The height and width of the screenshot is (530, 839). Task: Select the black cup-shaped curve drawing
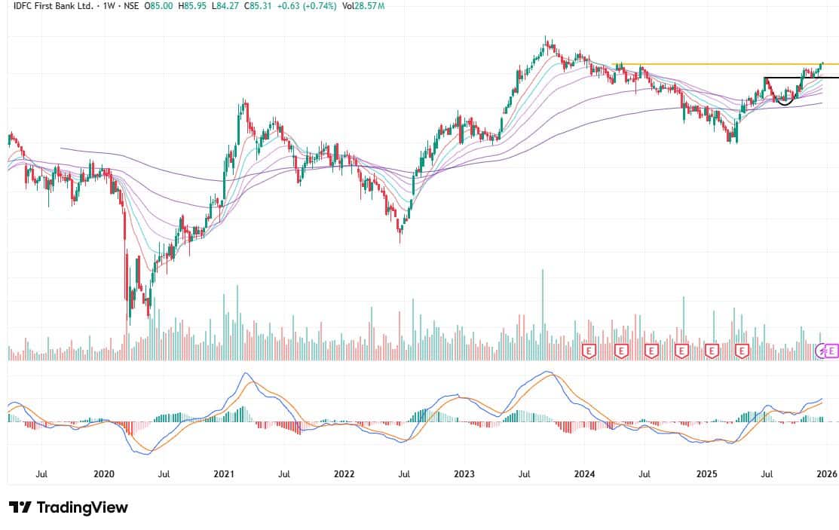[x=785, y=103]
